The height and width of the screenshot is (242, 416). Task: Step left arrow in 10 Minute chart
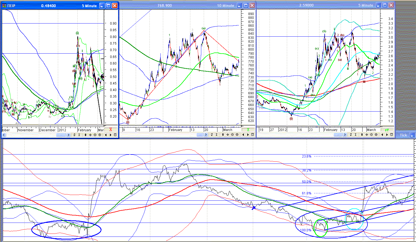pos(243,135)
